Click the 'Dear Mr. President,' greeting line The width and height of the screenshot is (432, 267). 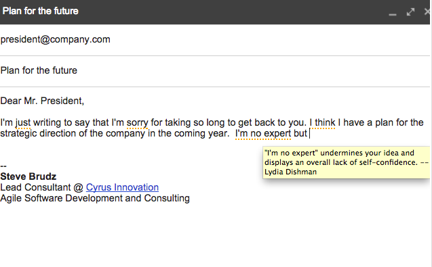42,101
